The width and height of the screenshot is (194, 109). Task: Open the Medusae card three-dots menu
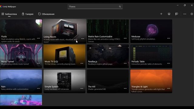(x=169, y=38)
